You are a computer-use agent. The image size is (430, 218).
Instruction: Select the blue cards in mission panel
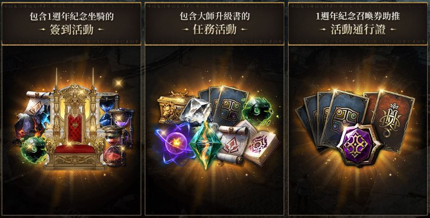pos(223,104)
